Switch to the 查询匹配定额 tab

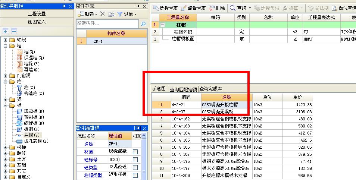pos(183,89)
